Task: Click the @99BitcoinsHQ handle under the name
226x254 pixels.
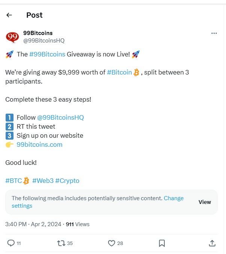Action: pos(41,41)
